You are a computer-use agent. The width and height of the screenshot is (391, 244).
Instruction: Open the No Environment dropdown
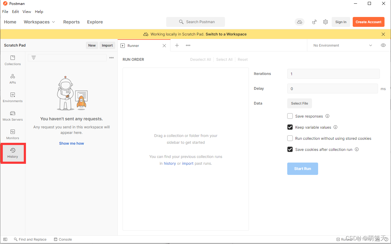pyautogui.click(x=343, y=45)
